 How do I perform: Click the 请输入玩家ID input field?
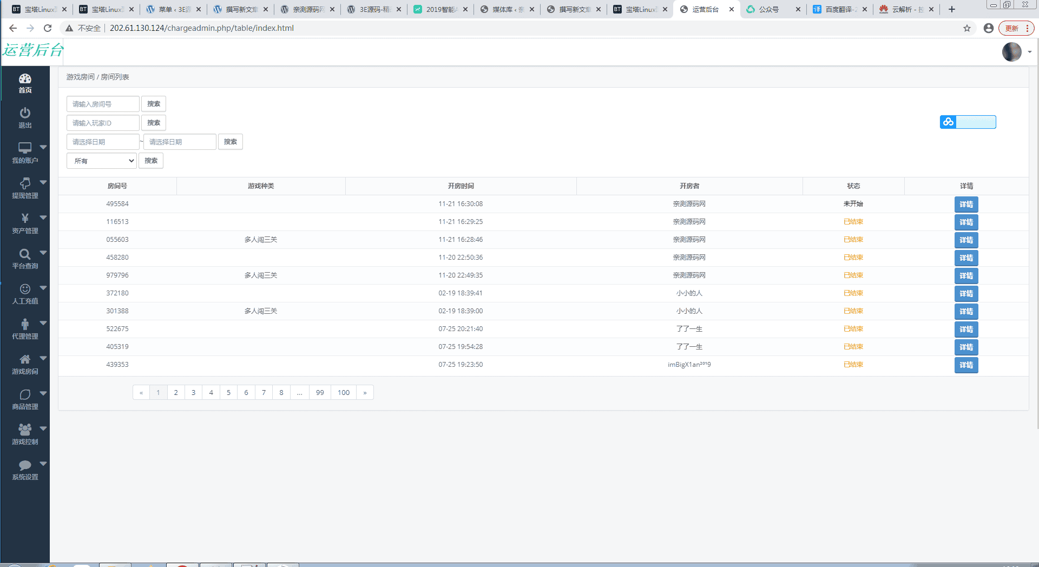[103, 123]
